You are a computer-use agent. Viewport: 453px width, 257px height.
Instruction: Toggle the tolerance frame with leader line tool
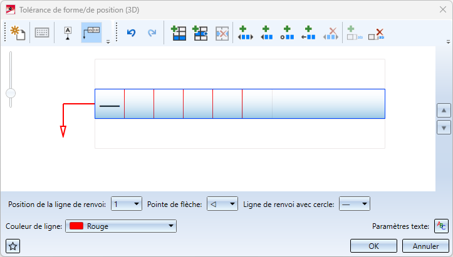coord(91,33)
